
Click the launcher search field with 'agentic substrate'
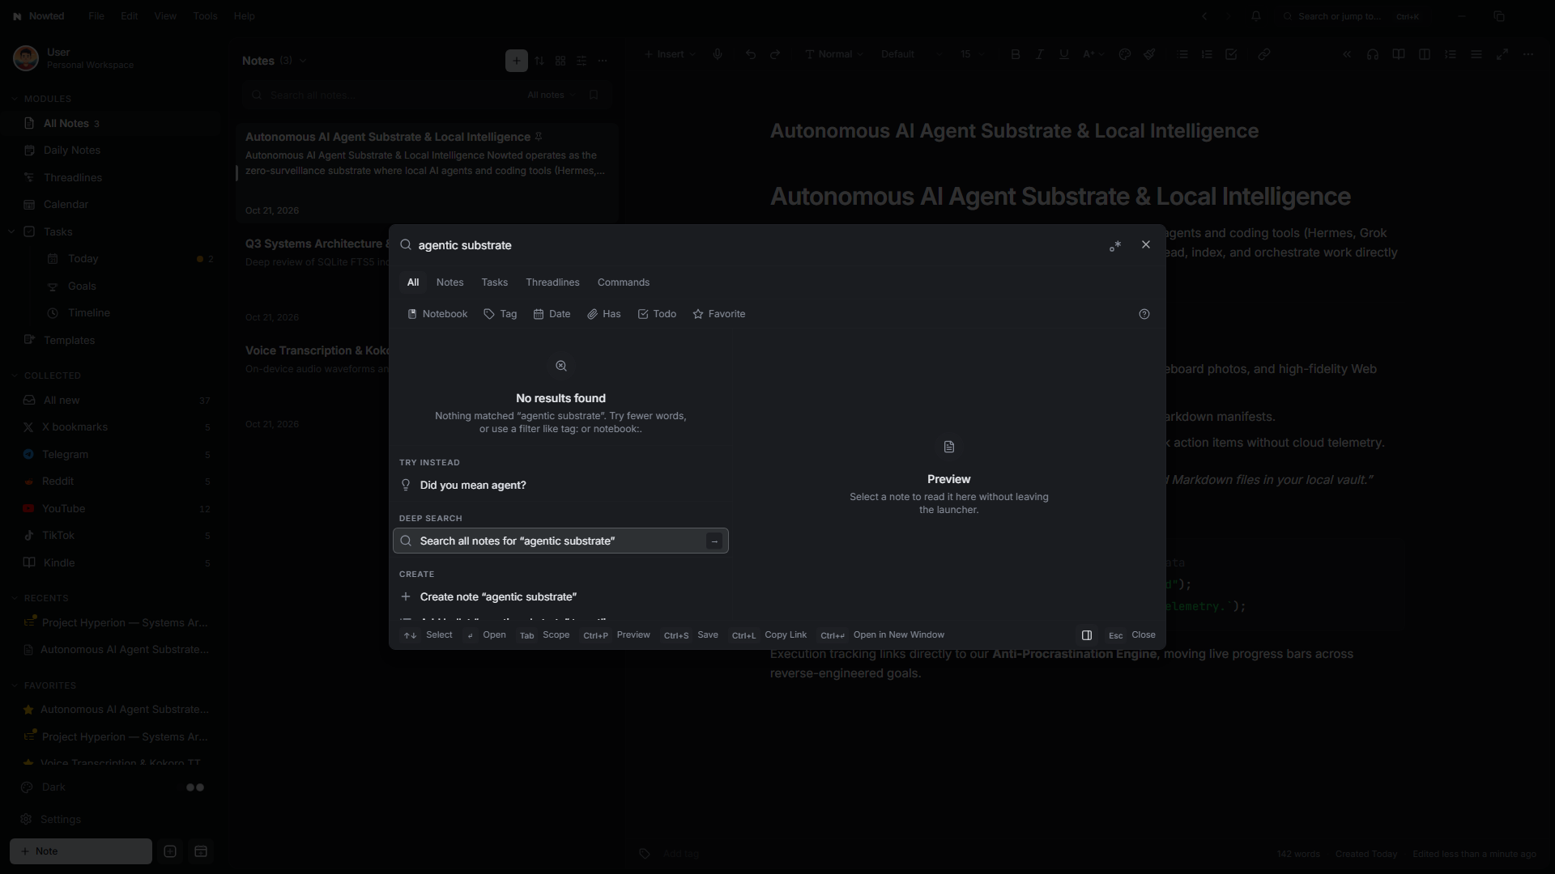(x=757, y=245)
